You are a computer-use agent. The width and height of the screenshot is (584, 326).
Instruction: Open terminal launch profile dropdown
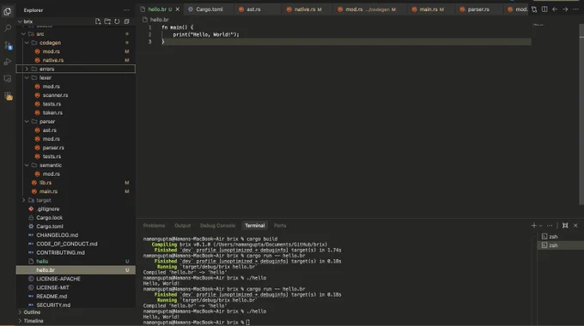(541, 226)
